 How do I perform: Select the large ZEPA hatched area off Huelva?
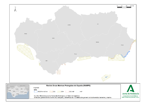click(25, 52)
